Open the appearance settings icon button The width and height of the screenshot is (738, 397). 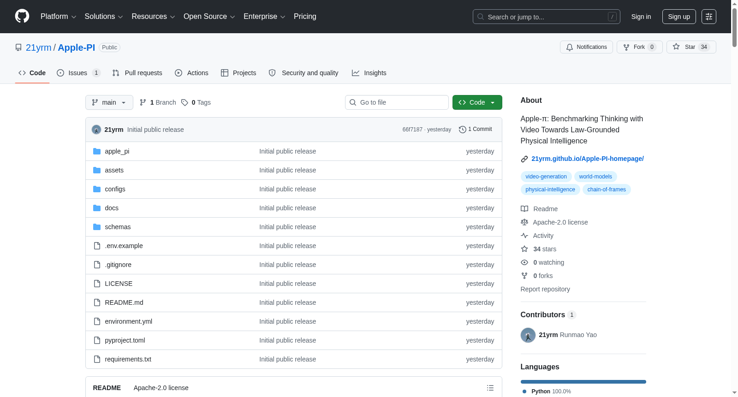coord(709,17)
